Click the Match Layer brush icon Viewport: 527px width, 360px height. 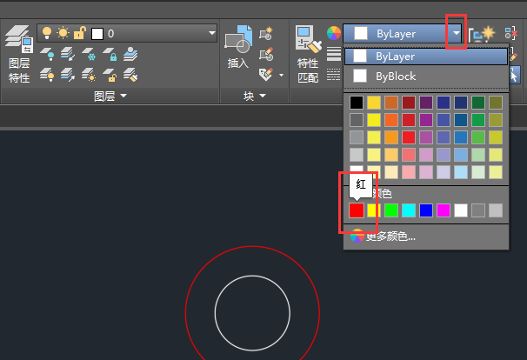pos(130,75)
